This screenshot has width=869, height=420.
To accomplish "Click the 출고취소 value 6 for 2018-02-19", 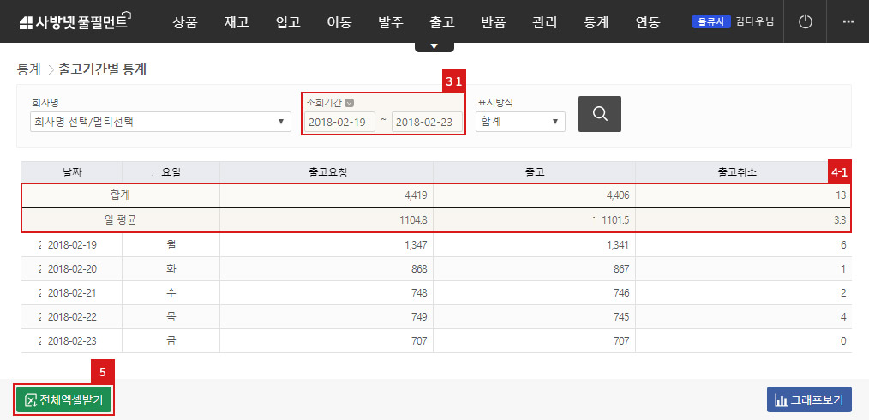I will point(843,244).
